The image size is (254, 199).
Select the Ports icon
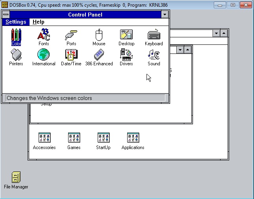[71, 37]
